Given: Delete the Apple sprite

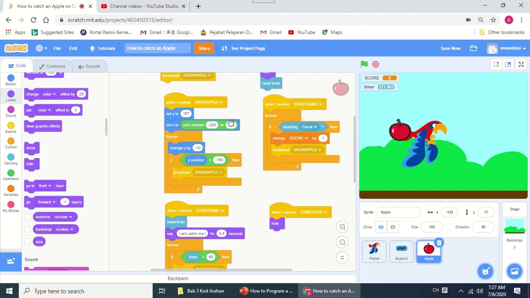Looking at the screenshot, I should pyautogui.click(x=439, y=243).
